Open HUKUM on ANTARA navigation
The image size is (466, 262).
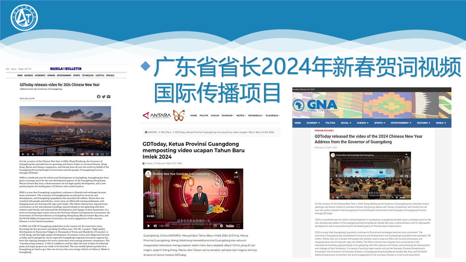click(215, 116)
